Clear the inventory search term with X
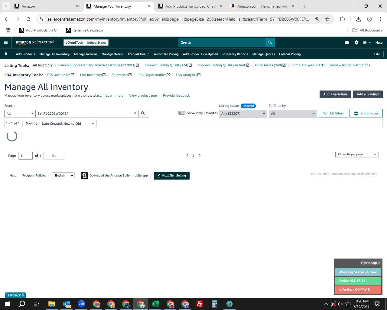 point(135,113)
